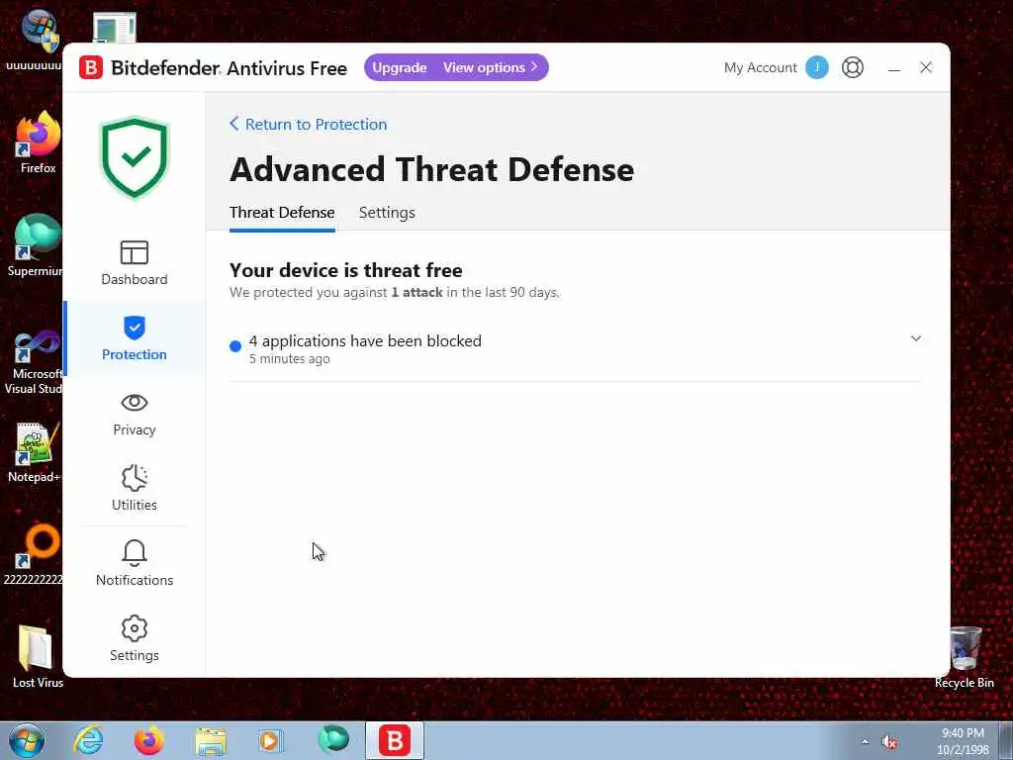Screen dimensions: 1013x760
Task: Click the muted volume tray icon
Action: (x=890, y=742)
